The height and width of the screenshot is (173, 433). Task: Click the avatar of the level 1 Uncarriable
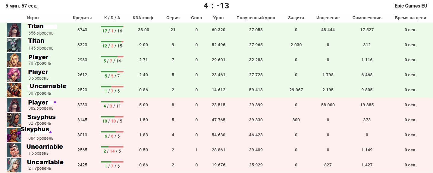click(x=14, y=150)
